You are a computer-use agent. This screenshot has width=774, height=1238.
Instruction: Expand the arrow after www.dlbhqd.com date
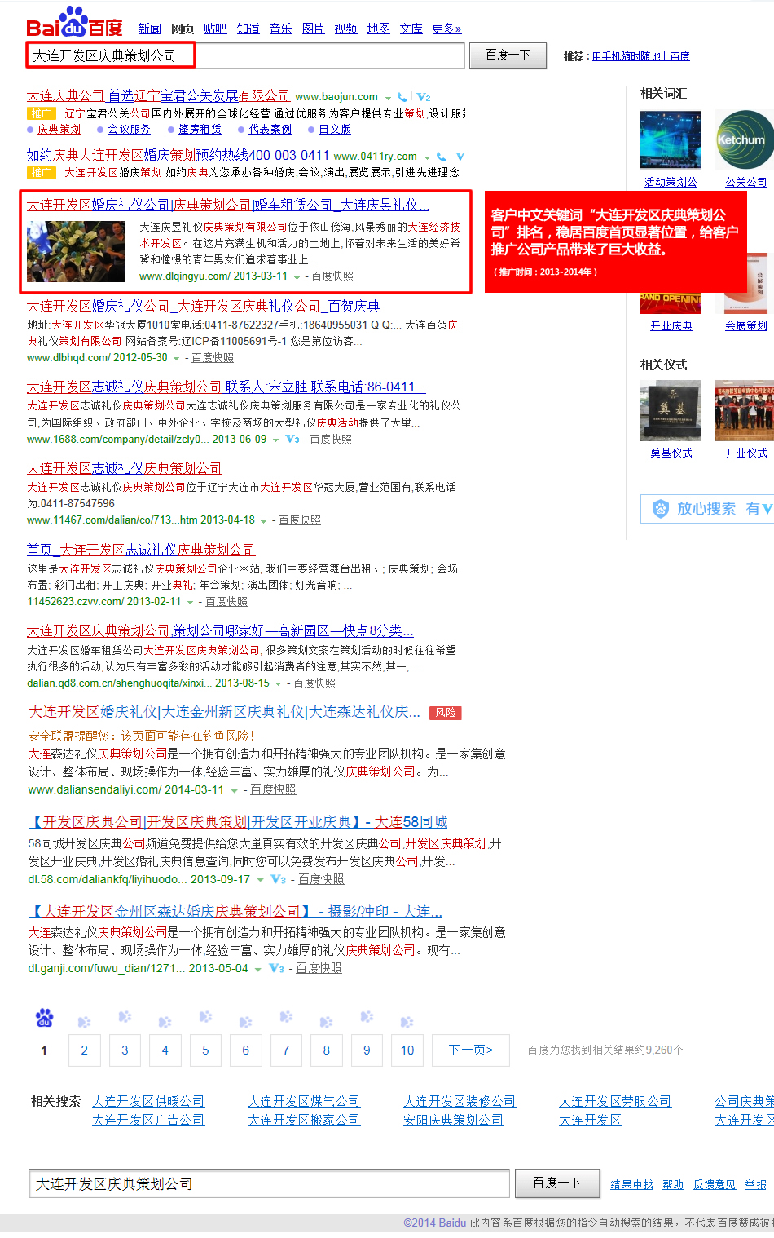coord(177,359)
